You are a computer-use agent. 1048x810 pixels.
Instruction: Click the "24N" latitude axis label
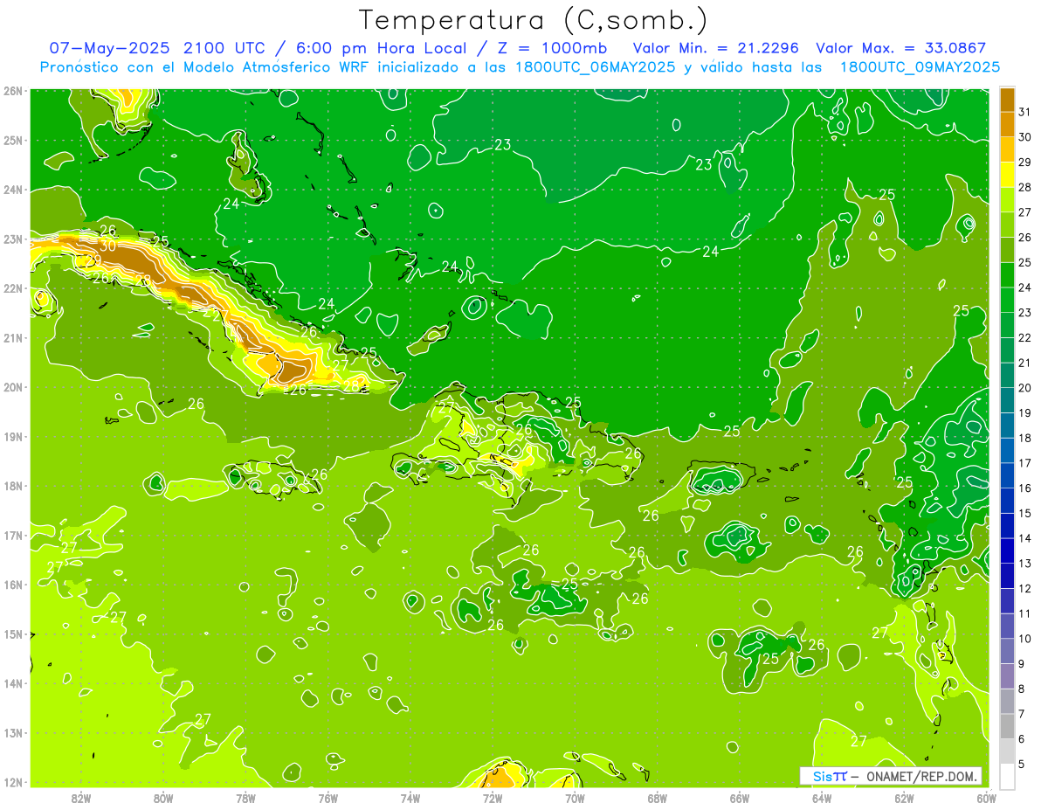point(13,190)
